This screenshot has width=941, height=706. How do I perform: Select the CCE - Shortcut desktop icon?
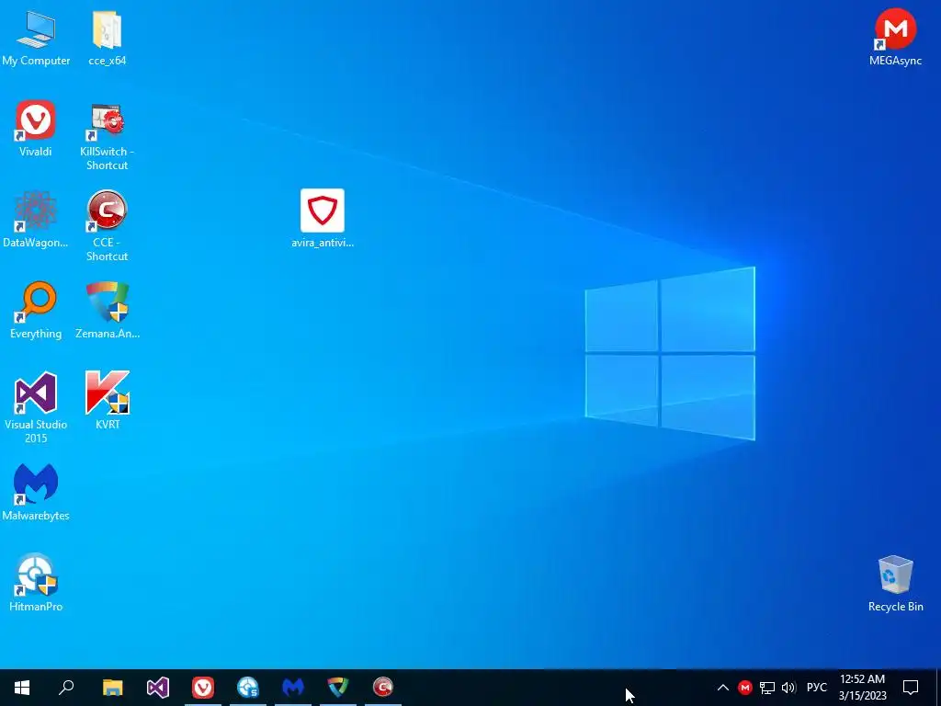pyautogui.click(x=107, y=227)
